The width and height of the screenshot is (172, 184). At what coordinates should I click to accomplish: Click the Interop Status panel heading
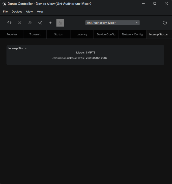tap(18, 48)
